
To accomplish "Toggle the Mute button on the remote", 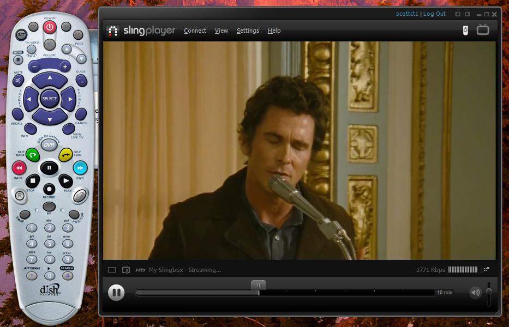I will [18, 80].
